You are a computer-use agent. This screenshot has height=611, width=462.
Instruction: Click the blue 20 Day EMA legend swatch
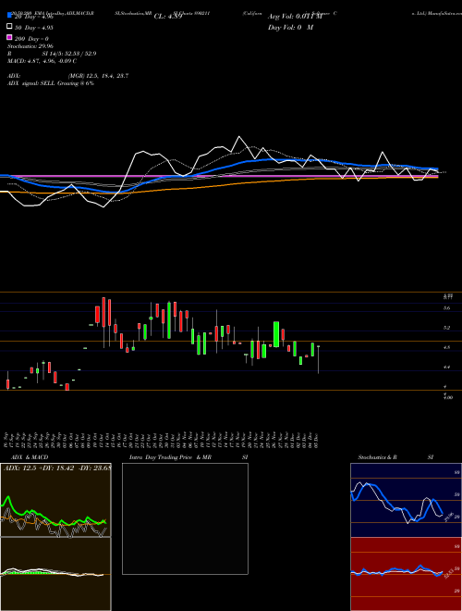coord(9,16)
